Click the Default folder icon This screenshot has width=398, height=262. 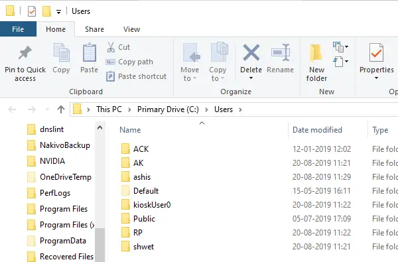[125, 190]
